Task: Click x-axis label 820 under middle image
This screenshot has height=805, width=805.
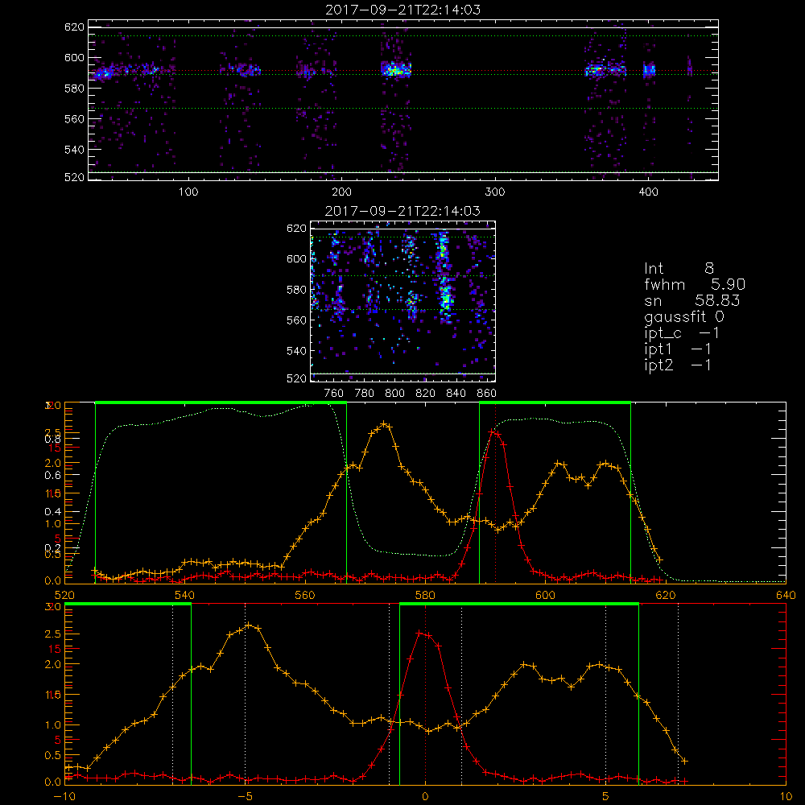Action: (426, 394)
